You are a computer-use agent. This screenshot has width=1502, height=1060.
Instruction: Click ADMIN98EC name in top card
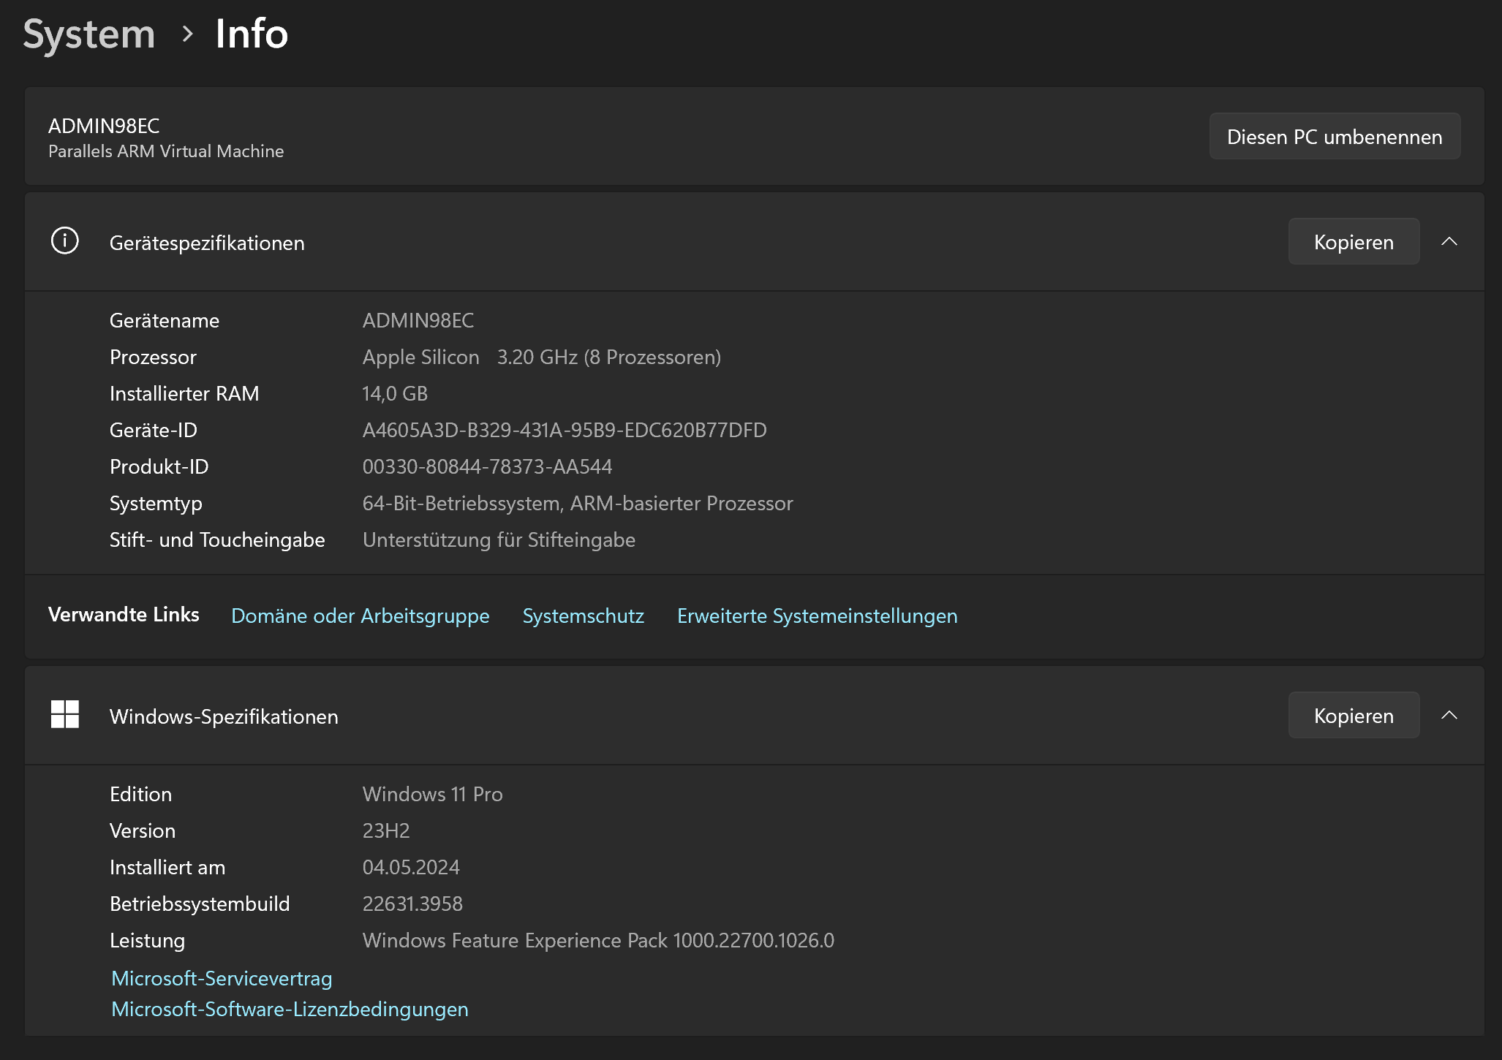[104, 126]
